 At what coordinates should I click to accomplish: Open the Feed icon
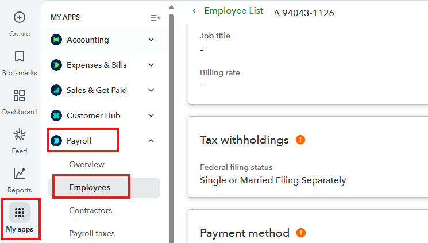pos(20,135)
